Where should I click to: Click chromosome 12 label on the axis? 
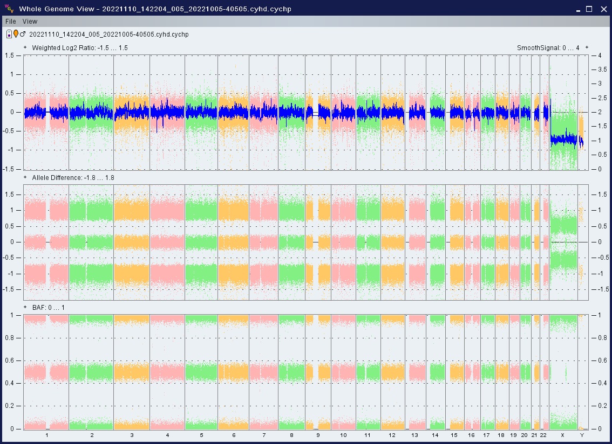click(x=392, y=435)
